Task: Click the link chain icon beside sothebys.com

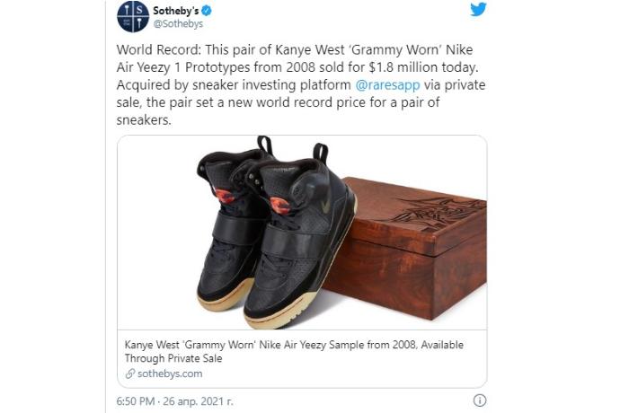Action: (x=130, y=373)
